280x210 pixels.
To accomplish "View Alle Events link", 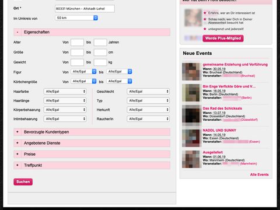I will click(x=259, y=174).
